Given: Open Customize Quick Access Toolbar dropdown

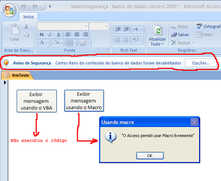Looking at the screenshot, I should [x=50, y=7].
